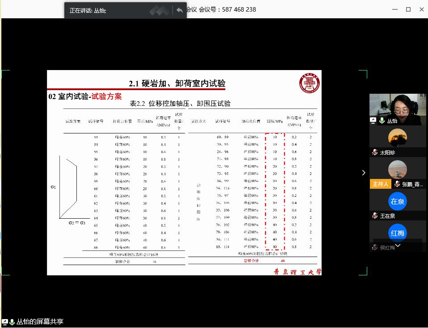428x328 pixels.
Task: Collapse the participant video sidebar
Action: (x=364, y=173)
